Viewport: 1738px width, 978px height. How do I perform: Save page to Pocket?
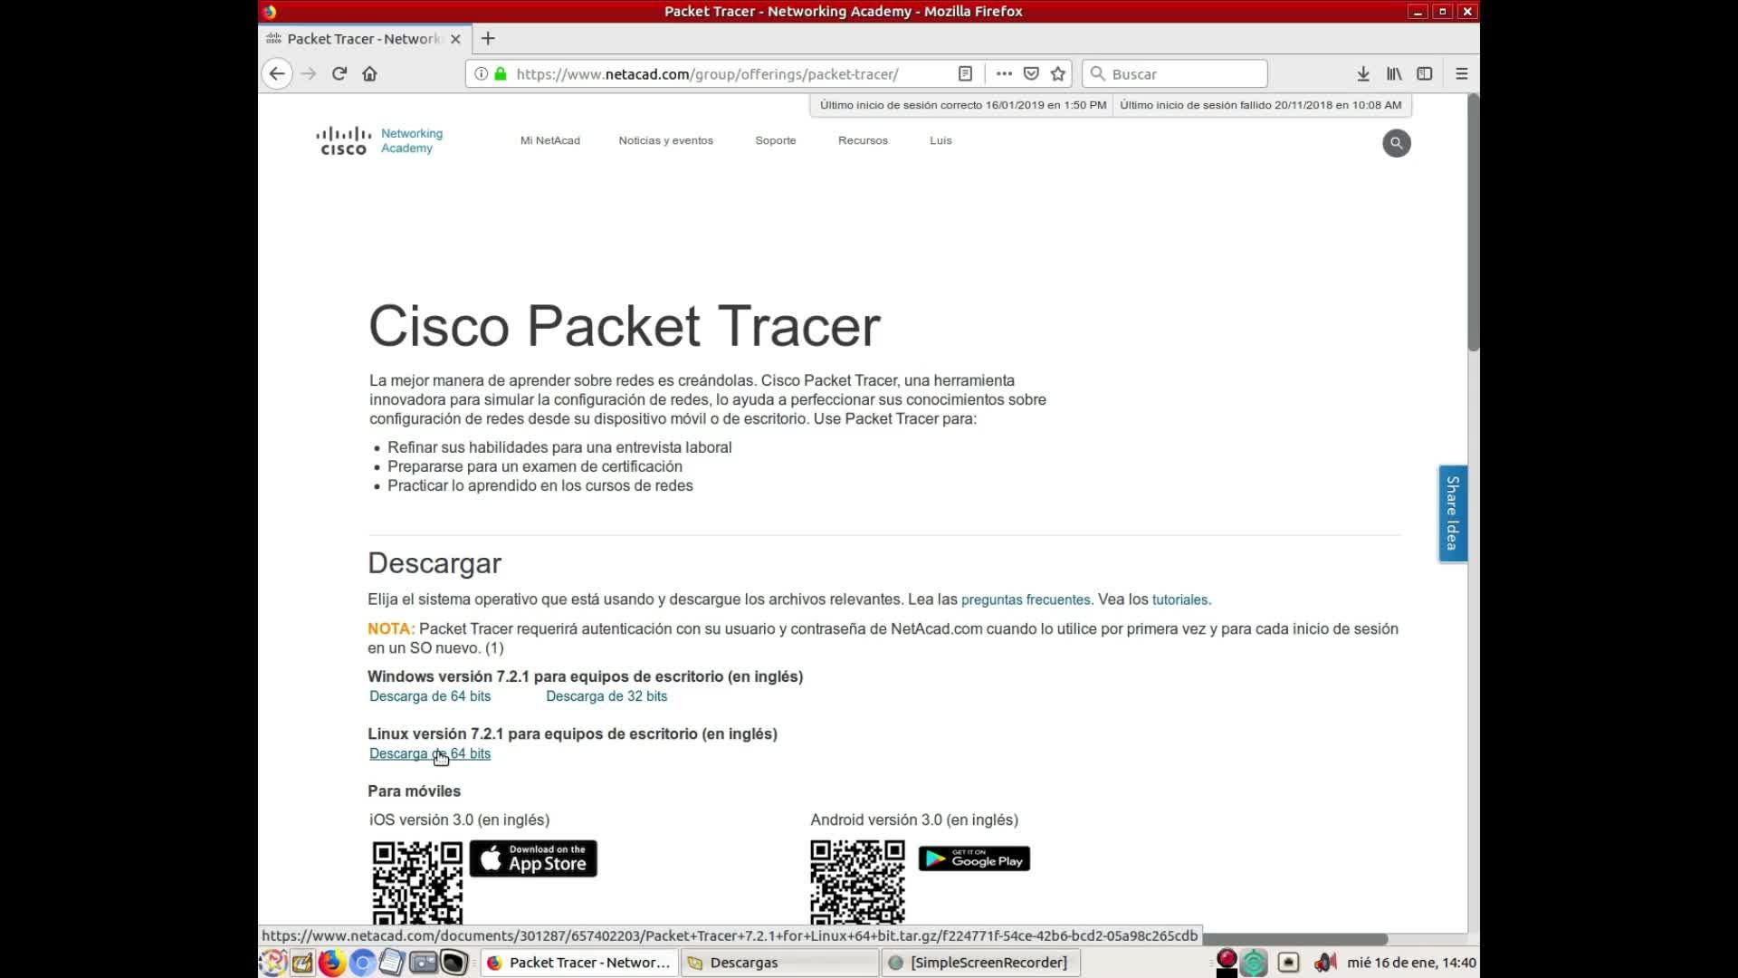pos(1031,74)
